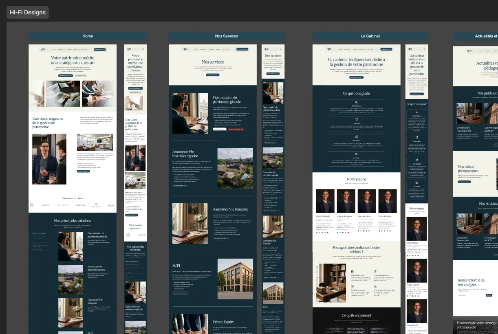Select 'Ce qui nous guide' heading on Le Cabinet desktop
Image resolution: width=498 pixels, height=334 pixels.
[357, 93]
